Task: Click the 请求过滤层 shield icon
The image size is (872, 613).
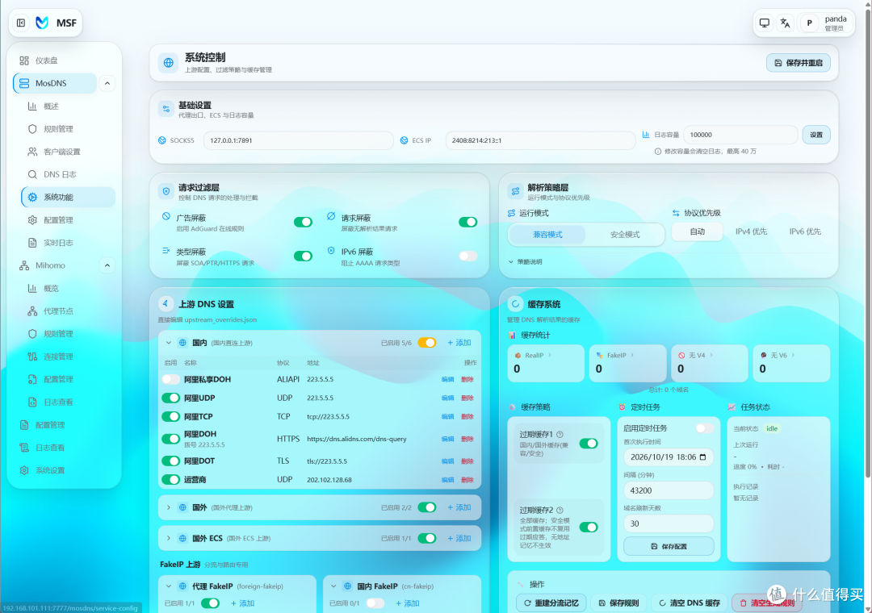Action: (166, 192)
